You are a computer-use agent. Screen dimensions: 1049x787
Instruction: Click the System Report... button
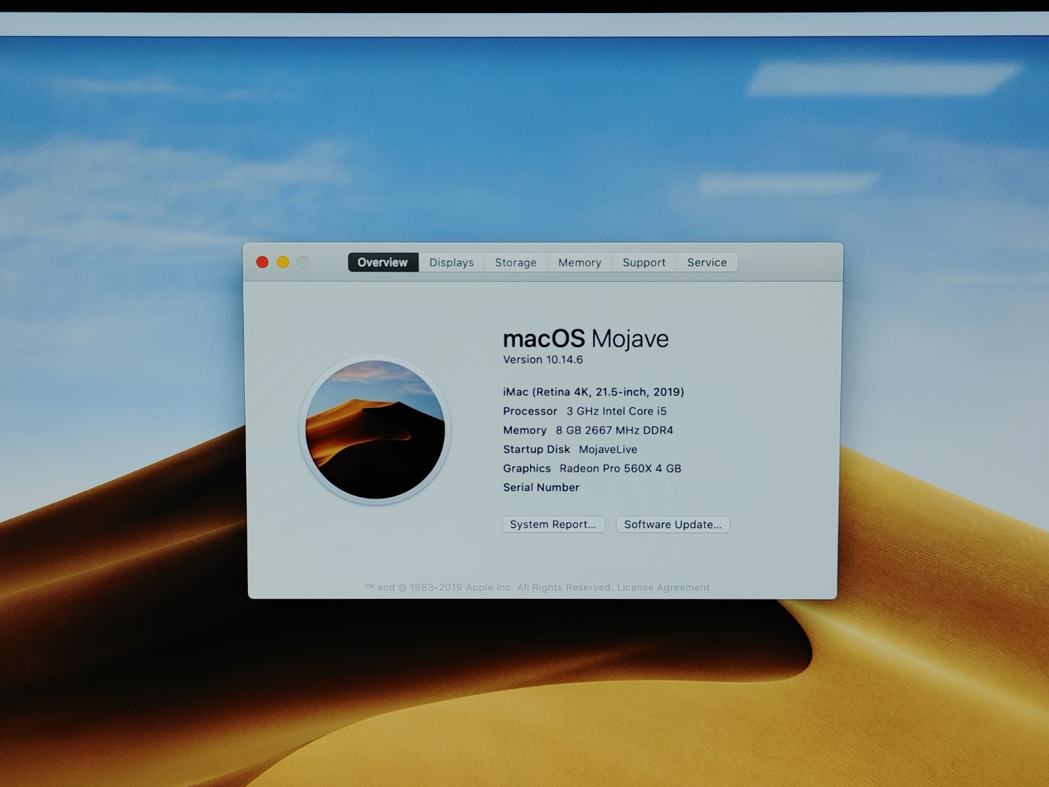coord(554,525)
